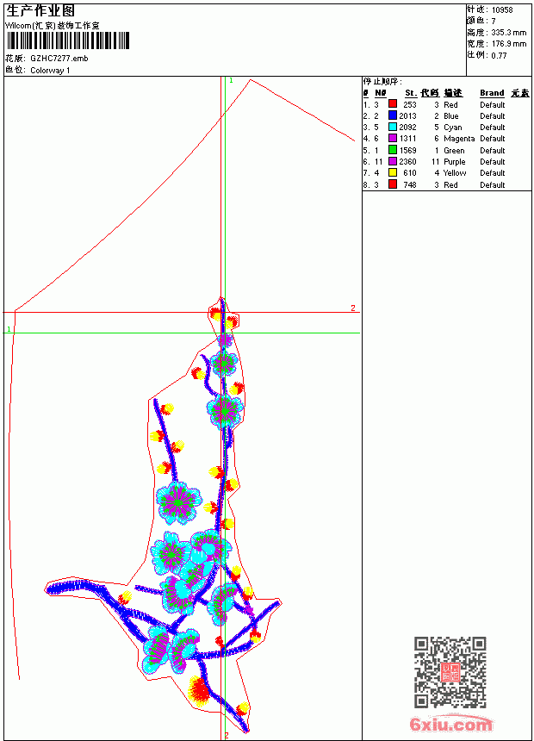Click the red seal in QR code center
This screenshot has width=534, height=741.
450,672
